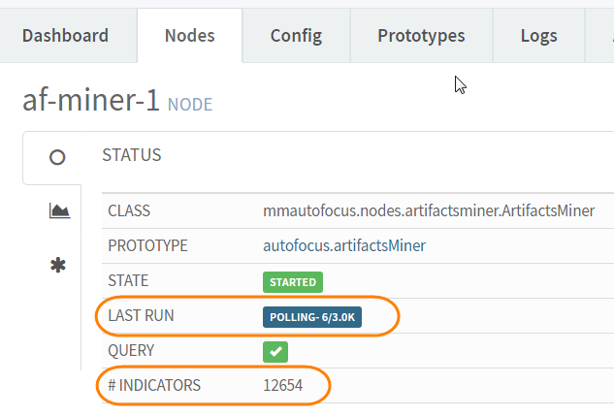Switch to the Nodes tab
Image resolution: width=614 pixels, height=417 pixels.
tap(189, 36)
